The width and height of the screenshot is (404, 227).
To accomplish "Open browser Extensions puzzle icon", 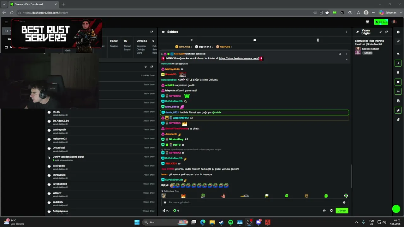I will tap(350, 13).
